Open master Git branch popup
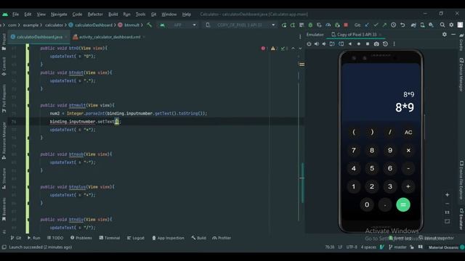The image size is (465, 261). pyautogui.click(x=397, y=247)
